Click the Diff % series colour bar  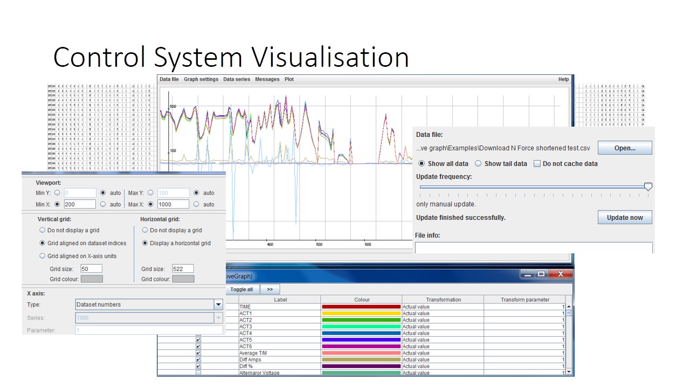pyautogui.click(x=361, y=366)
